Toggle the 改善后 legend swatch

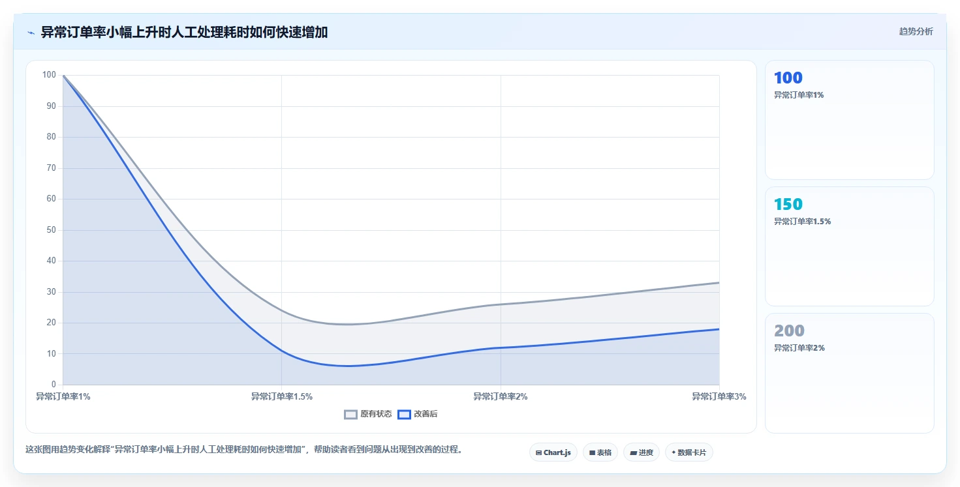[x=404, y=414]
